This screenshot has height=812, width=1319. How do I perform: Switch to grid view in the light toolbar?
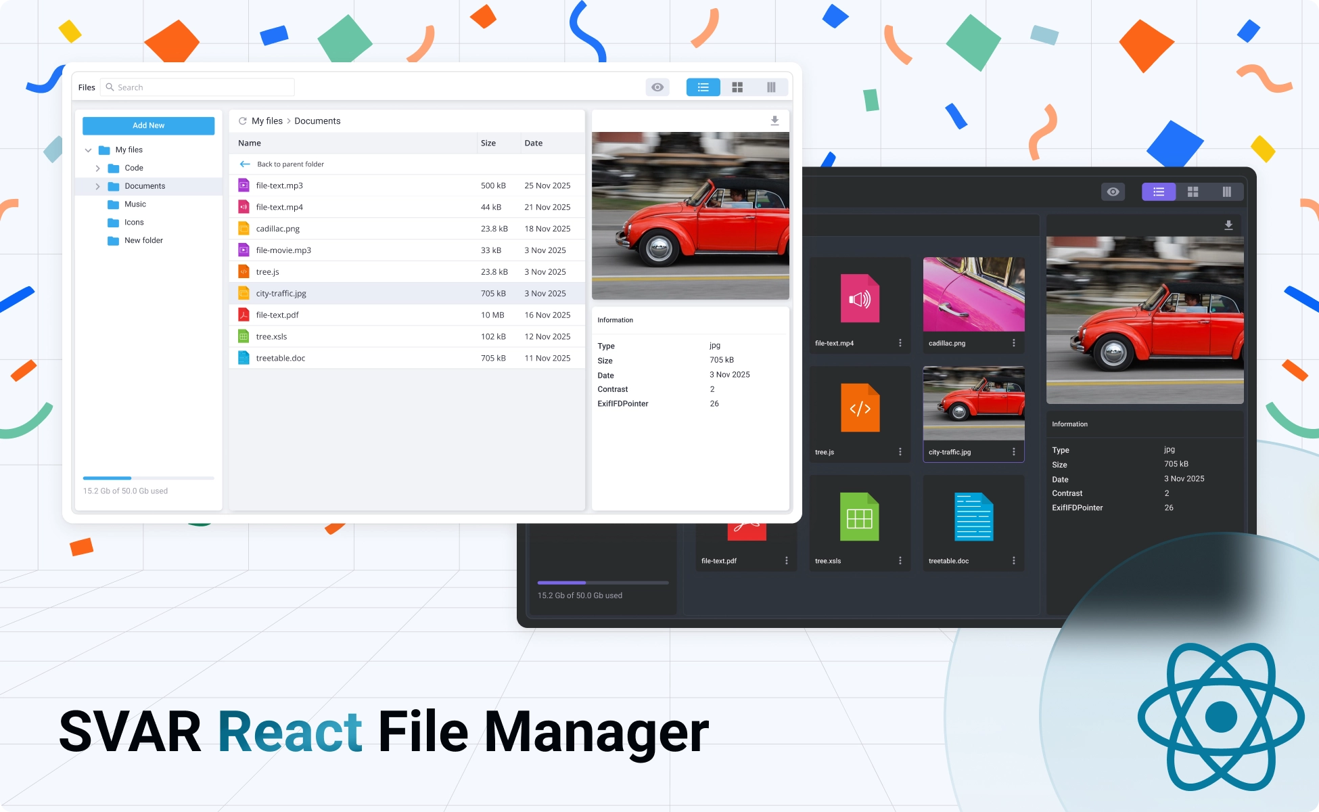click(x=737, y=87)
